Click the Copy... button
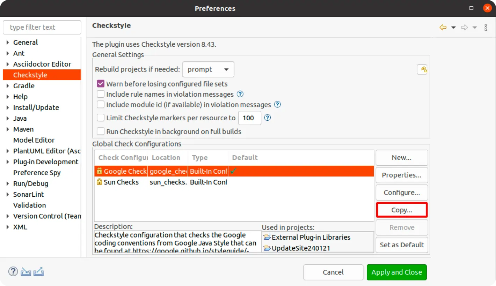The width and height of the screenshot is (496, 286). tap(402, 210)
